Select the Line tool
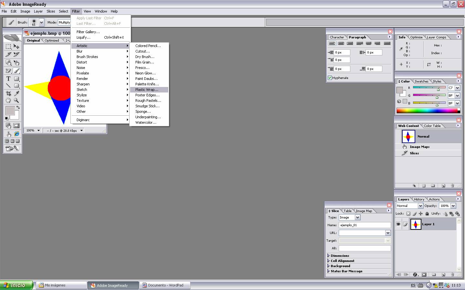Image resolution: width=465 pixels, height=290 pixels. (x=8, y=86)
